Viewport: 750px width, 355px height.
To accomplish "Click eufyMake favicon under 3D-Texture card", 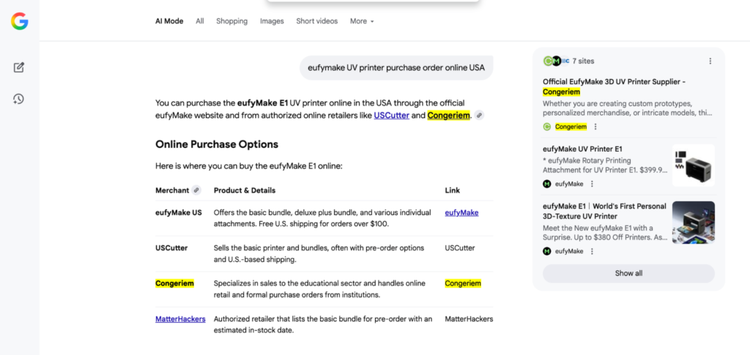I will tap(546, 251).
